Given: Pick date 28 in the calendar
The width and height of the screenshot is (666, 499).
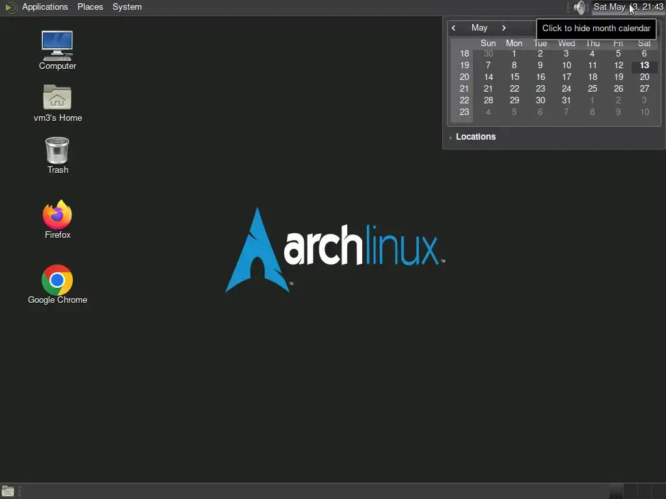Looking at the screenshot, I should pyautogui.click(x=488, y=100).
